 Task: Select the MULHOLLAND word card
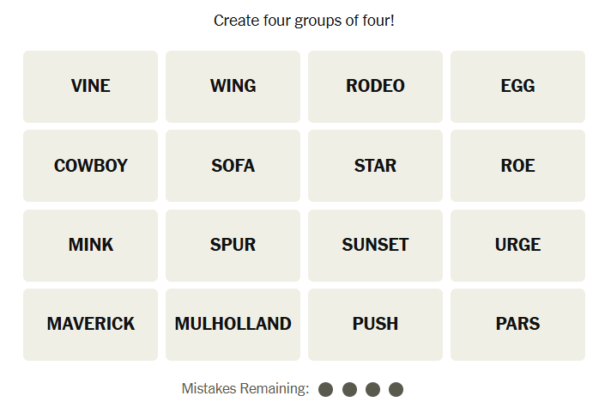pyautogui.click(x=233, y=324)
